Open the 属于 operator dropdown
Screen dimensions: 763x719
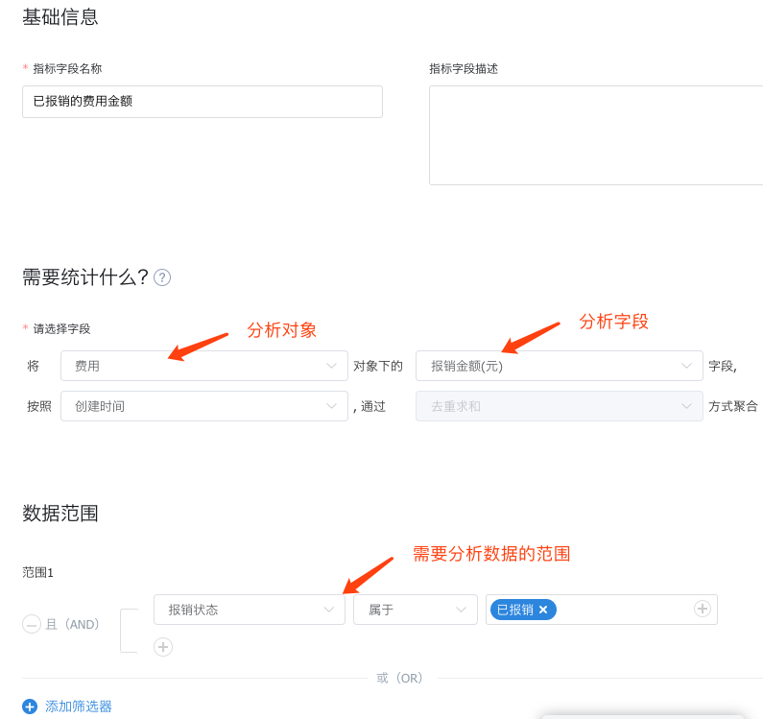tap(415, 610)
